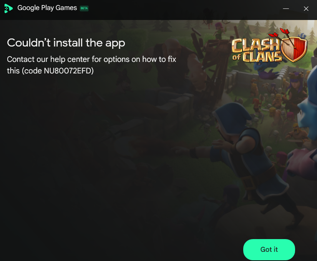Click the green BETA badge
The image size is (317, 261).
pyautogui.click(x=84, y=8)
